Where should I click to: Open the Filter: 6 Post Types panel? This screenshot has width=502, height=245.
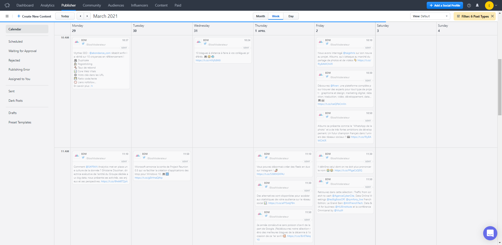click(473, 16)
